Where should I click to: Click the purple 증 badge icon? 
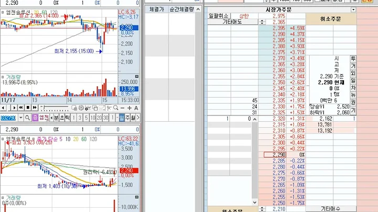pos(35,118)
